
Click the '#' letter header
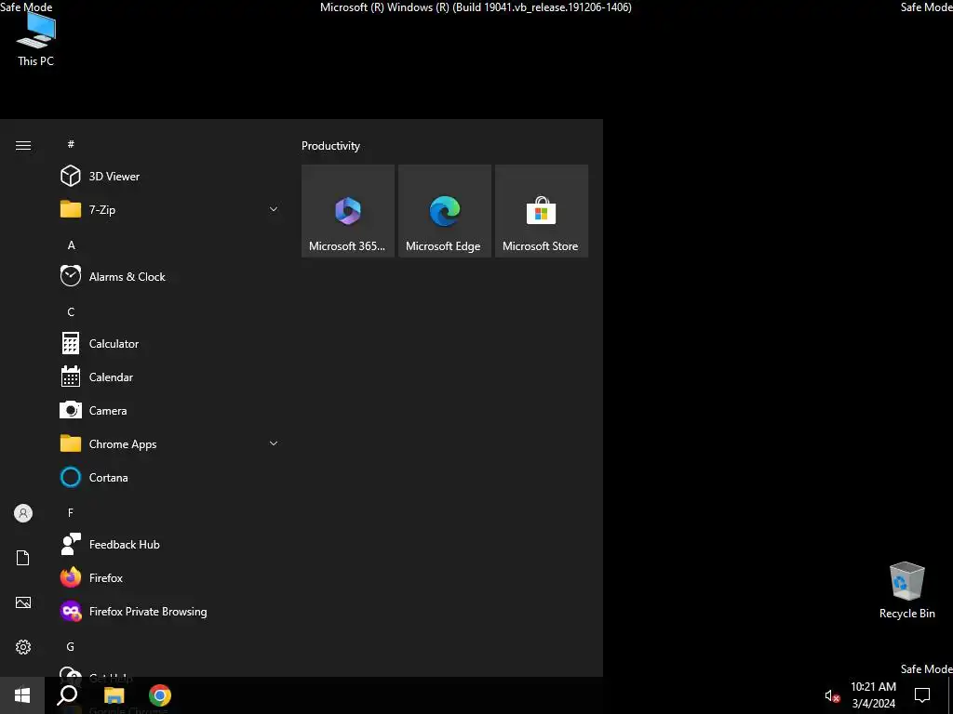pos(71,144)
